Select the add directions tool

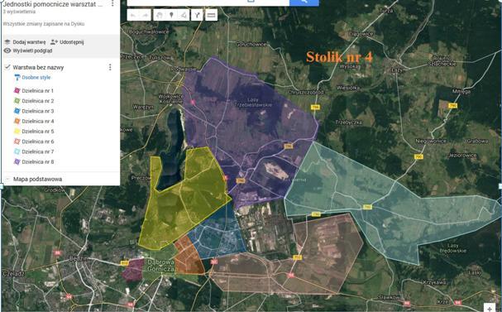click(x=197, y=15)
